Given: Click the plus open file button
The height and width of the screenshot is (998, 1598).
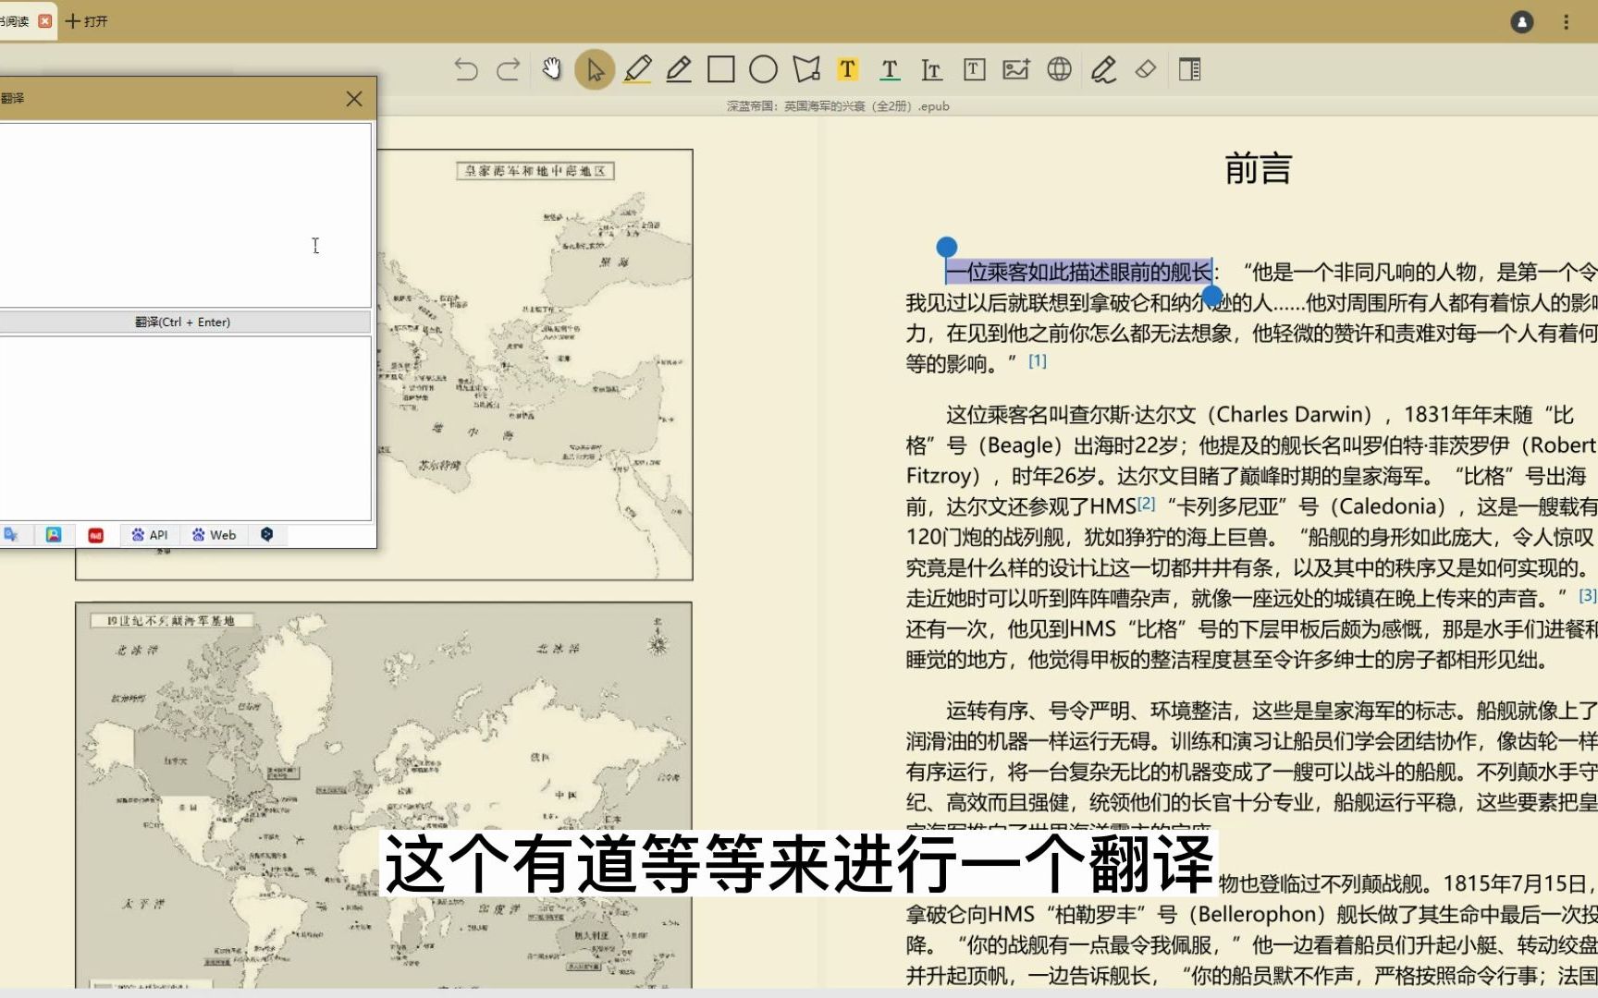Looking at the screenshot, I should [x=86, y=21].
